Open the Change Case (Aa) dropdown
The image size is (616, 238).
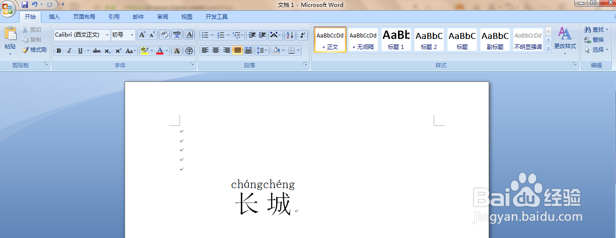tap(131, 51)
